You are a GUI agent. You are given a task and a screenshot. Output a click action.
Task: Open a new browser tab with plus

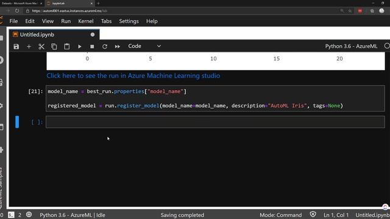(x=98, y=4)
